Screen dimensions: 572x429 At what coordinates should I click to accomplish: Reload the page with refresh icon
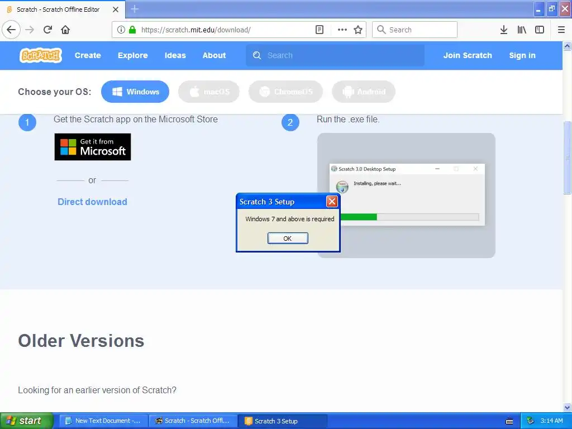coord(47,30)
